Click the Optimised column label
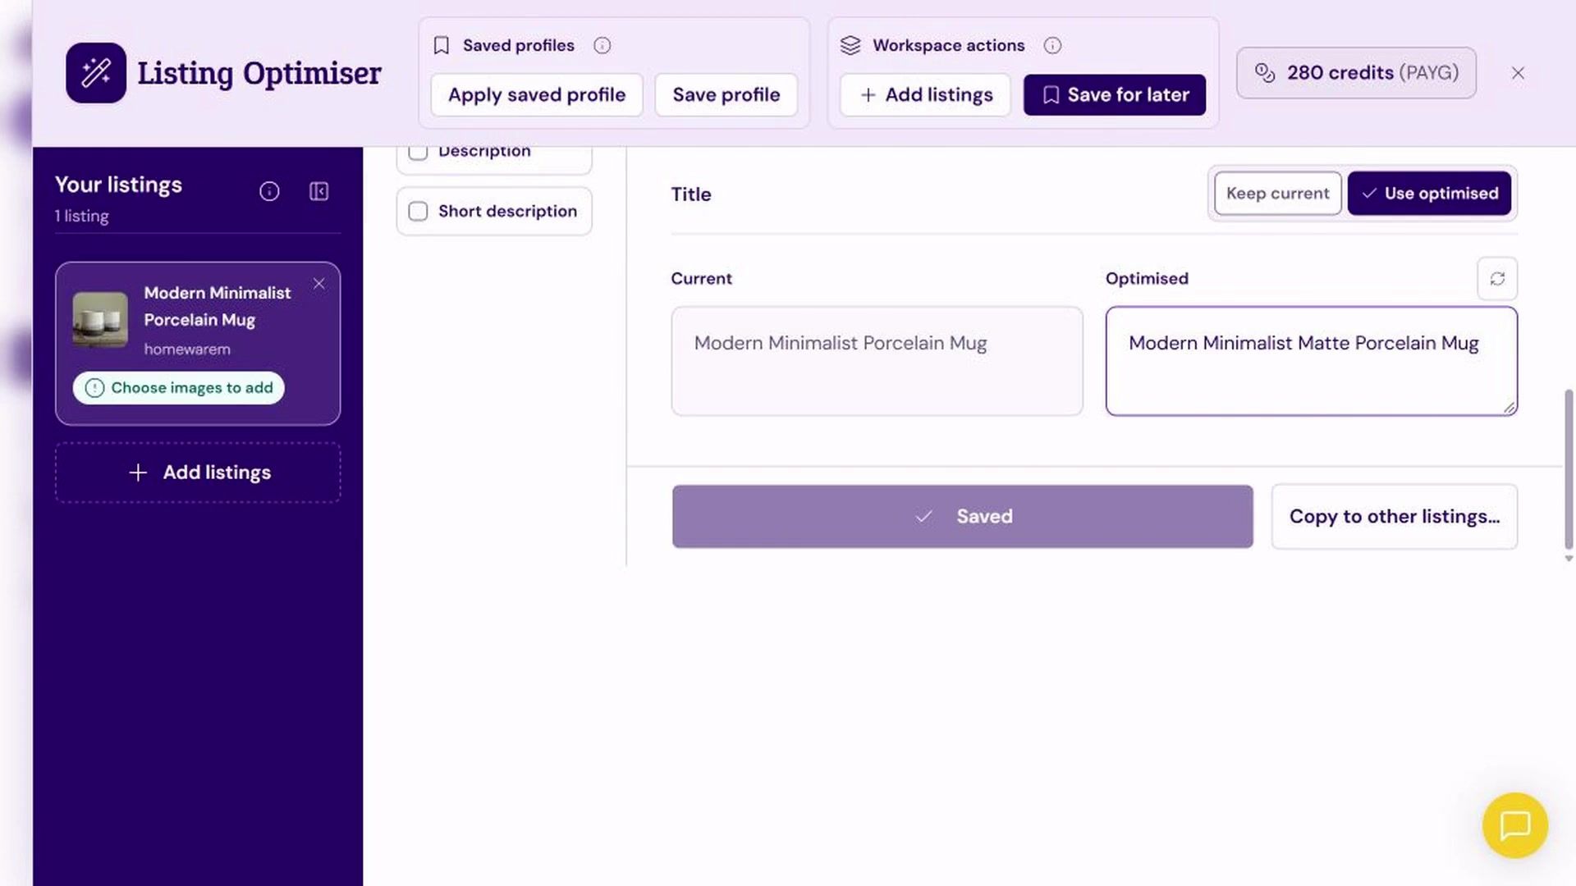Screen dimensions: 1576x886 (1147, 279)
